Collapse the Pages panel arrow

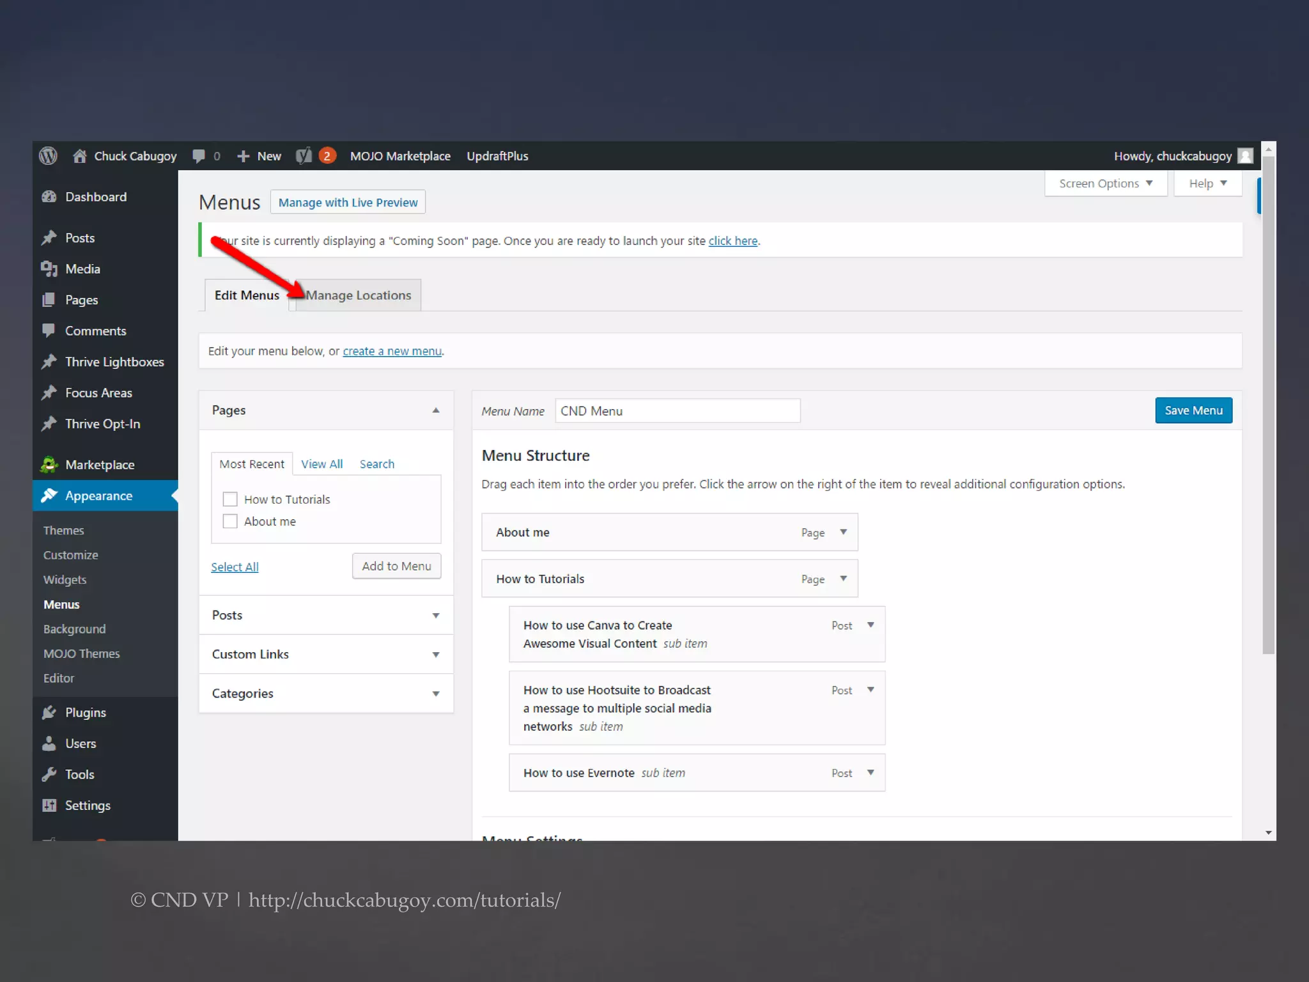[436, 410]
